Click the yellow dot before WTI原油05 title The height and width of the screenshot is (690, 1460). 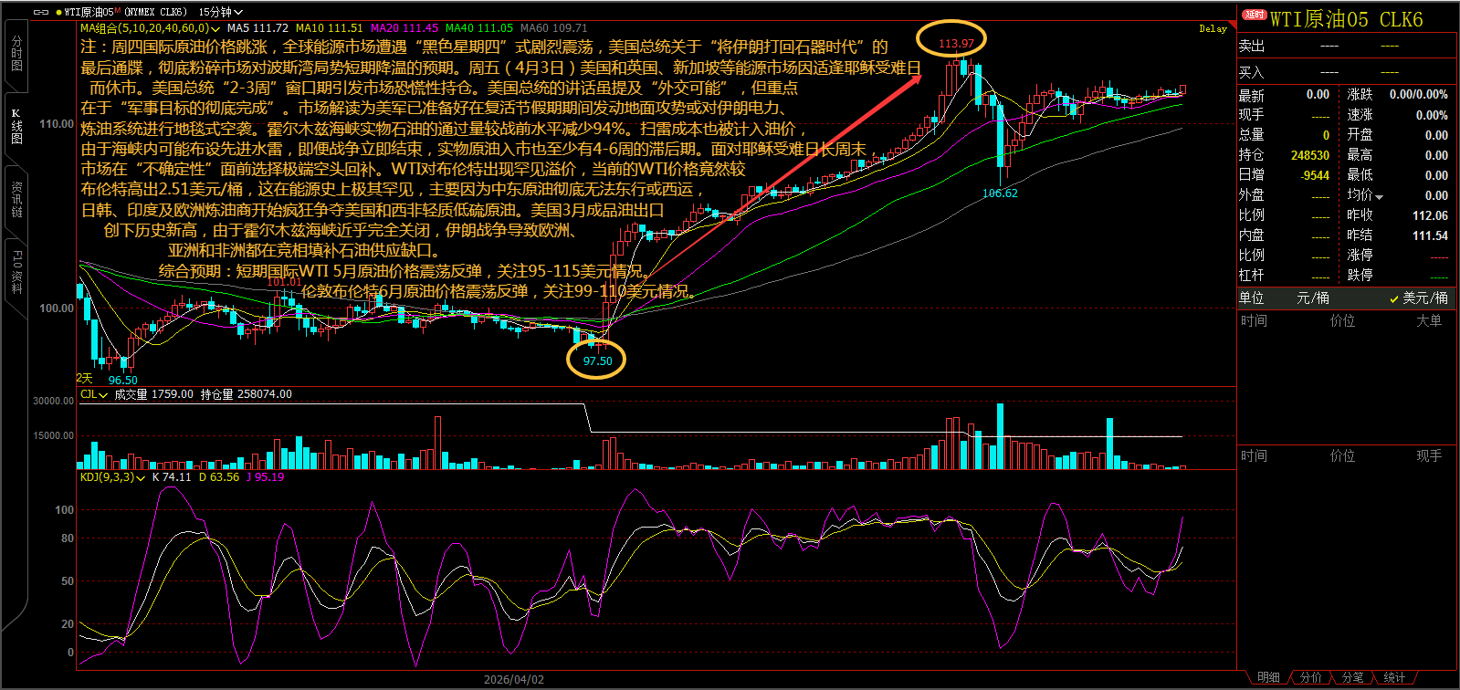click(x=58, y=12)
